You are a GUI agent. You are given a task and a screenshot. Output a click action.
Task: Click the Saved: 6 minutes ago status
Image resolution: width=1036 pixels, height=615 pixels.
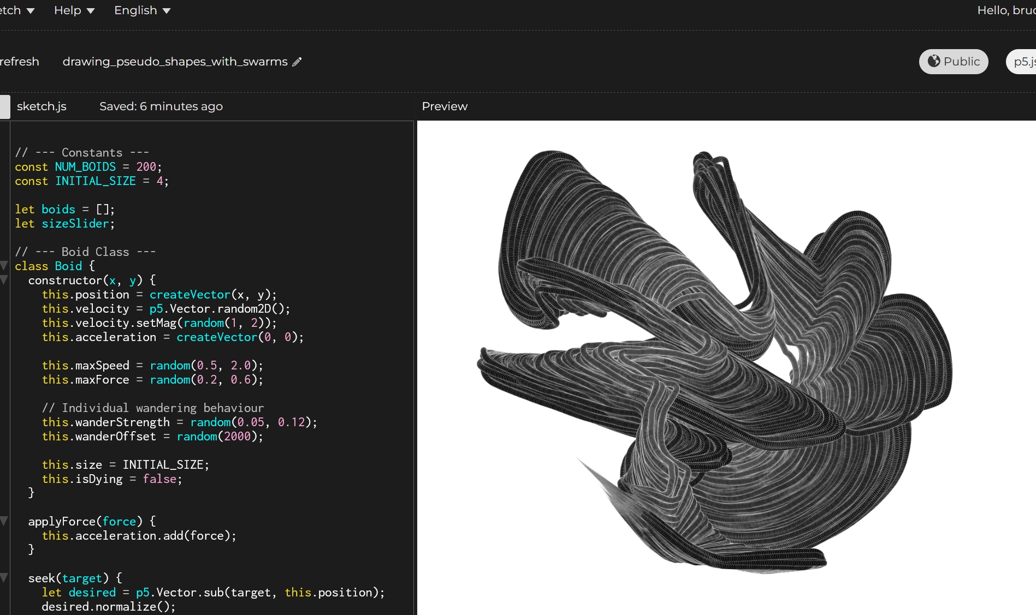[x=161, y=106]
